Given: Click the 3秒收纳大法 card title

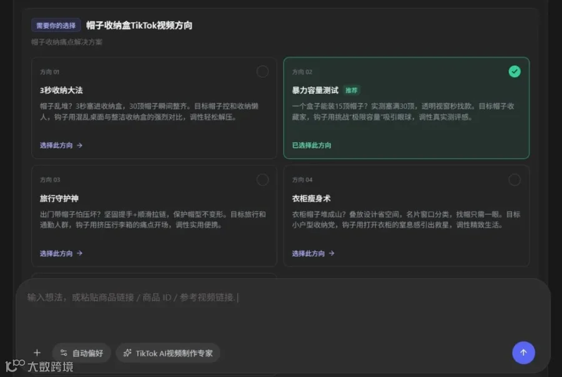Looking at the screenshot, I should pos(61,91).
